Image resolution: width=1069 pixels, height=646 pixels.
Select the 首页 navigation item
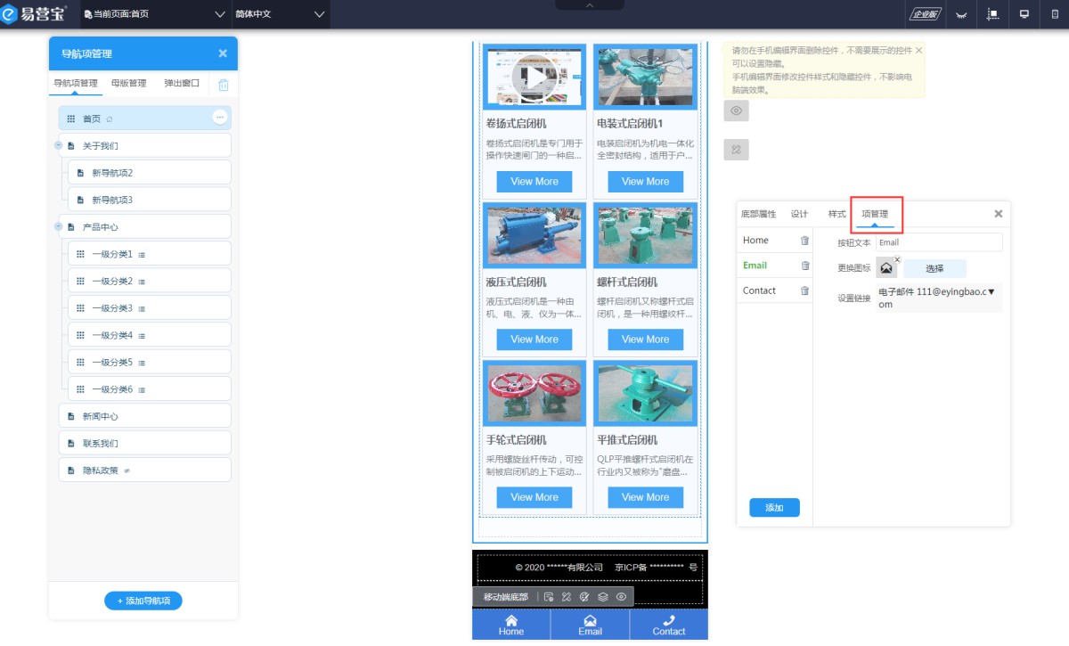(x=144, y=119)
